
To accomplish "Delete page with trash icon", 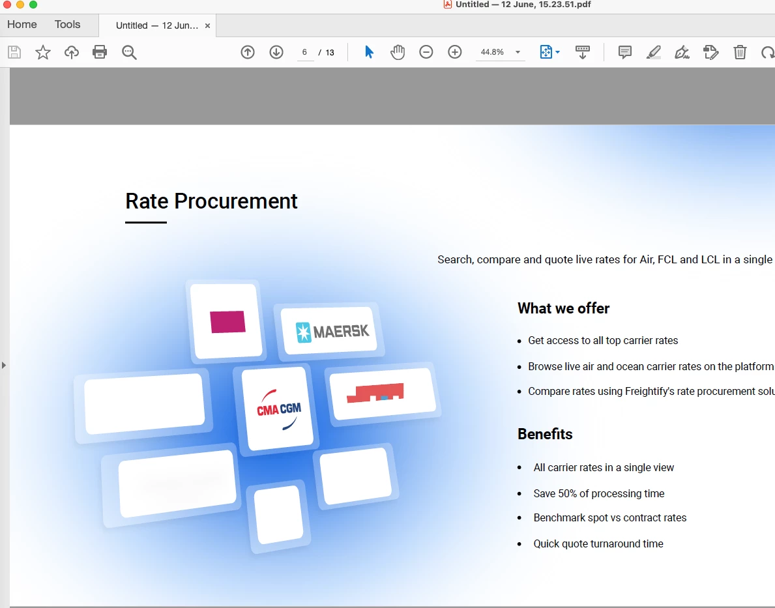I will [x=740, y=52].
